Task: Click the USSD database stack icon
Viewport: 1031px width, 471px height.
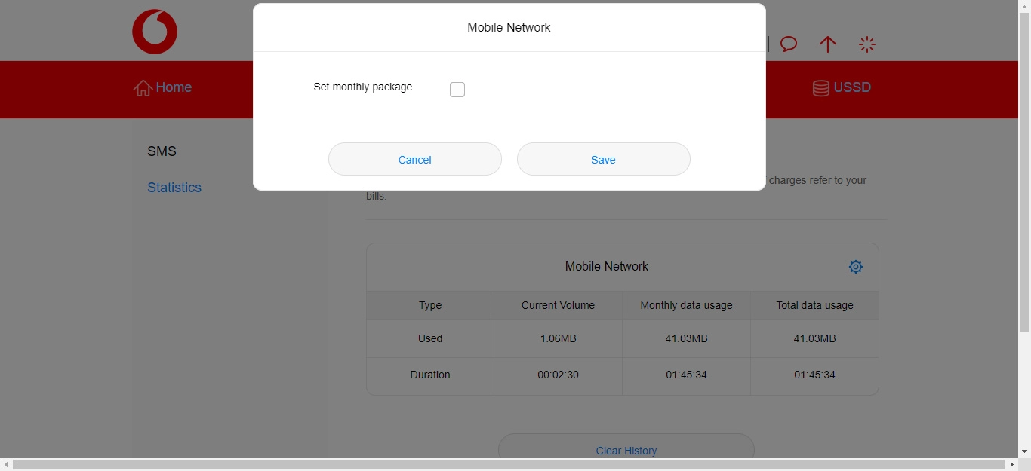Action: tap(820, 88)
